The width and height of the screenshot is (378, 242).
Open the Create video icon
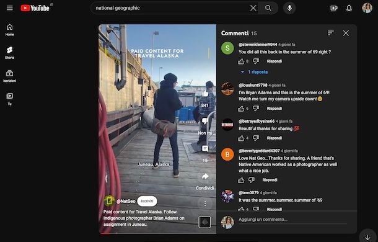pyautogui.click(x=333, y=8)
